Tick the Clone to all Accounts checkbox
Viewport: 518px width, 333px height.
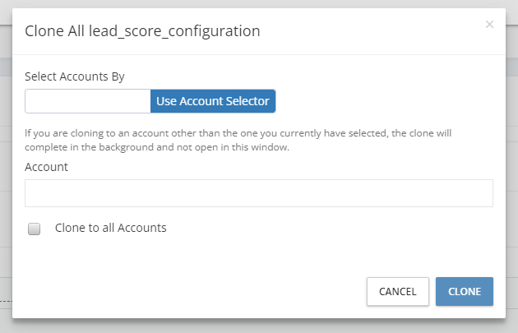click(x=34, y=229)
